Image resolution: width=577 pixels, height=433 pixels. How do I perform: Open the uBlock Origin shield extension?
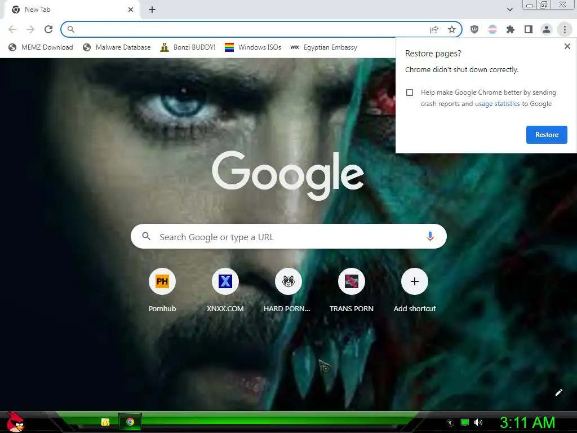tap(474, 29)
